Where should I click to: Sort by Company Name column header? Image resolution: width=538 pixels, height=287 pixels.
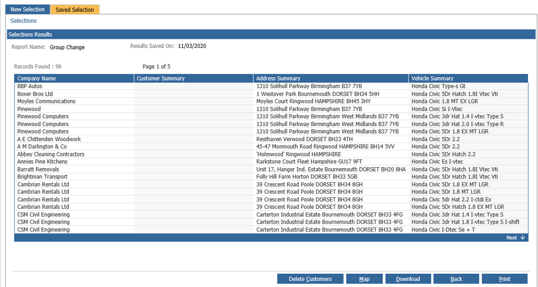74,78
